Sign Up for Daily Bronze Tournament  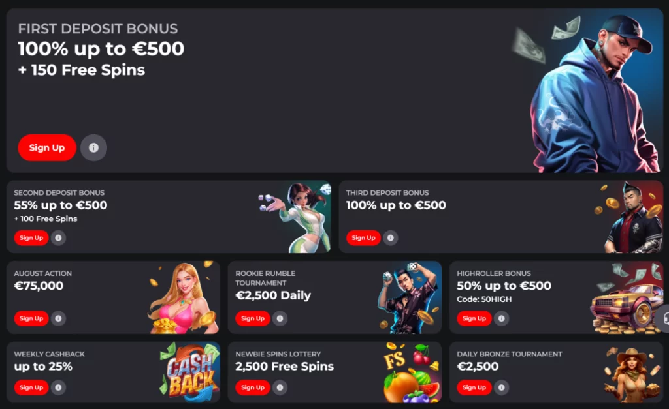474,387
